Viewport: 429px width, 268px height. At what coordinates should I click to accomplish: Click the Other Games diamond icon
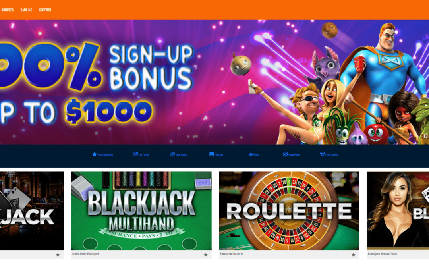(x=322, y=154)
